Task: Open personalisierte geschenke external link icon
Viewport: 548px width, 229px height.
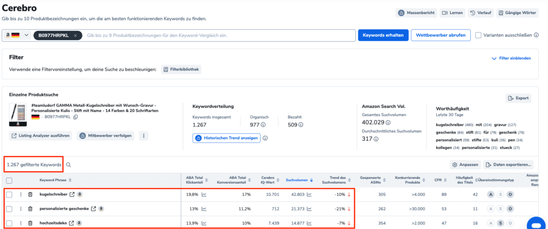Action: tap(93, 209)
